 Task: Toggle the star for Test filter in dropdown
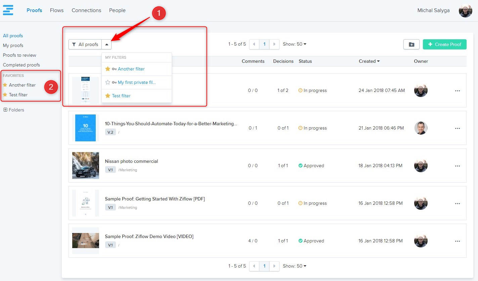108,96
